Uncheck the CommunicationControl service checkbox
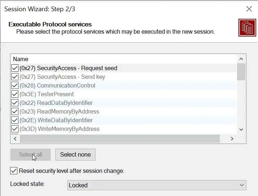This screenshot has height=196, width=258. point(15,85)
